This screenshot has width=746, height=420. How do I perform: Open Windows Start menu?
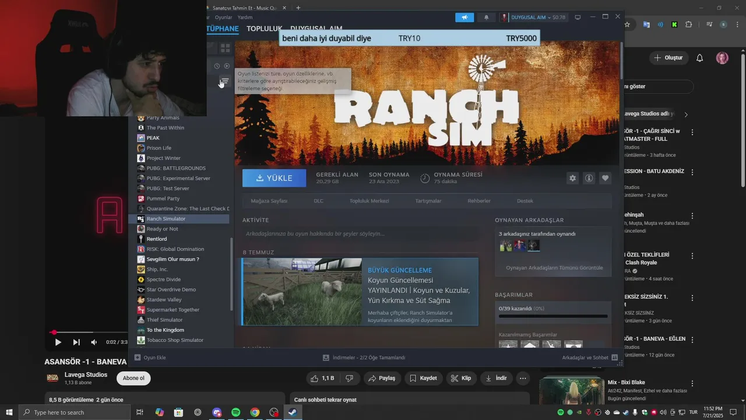(9, 412)
